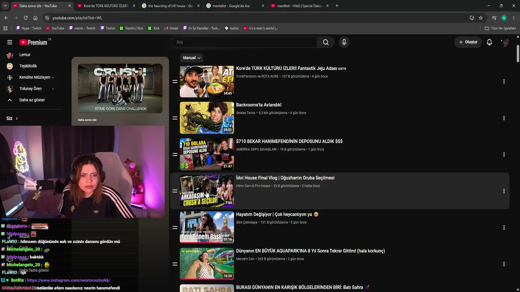
Task: Click drag handle of $710 BEKAR HANIMEFENDİNİN row
Action: coord(175,155)
